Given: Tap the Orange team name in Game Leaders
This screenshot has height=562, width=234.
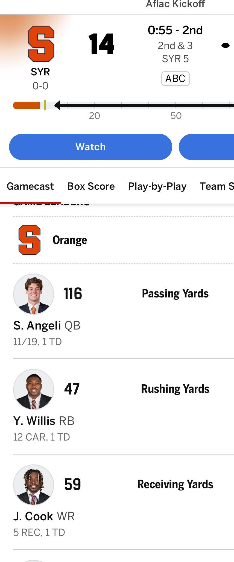Looking at the screenshot, I should coord(70,240).
